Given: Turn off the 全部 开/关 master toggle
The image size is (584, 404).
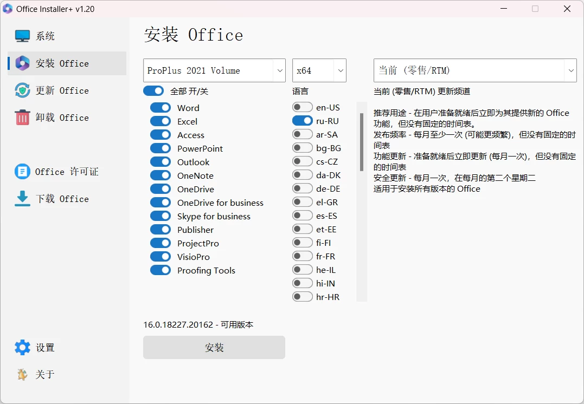Looking at the screenshot, I should [x=153, y=91].
